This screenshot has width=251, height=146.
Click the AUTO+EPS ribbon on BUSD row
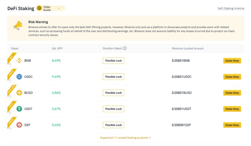tap(11, 90)
